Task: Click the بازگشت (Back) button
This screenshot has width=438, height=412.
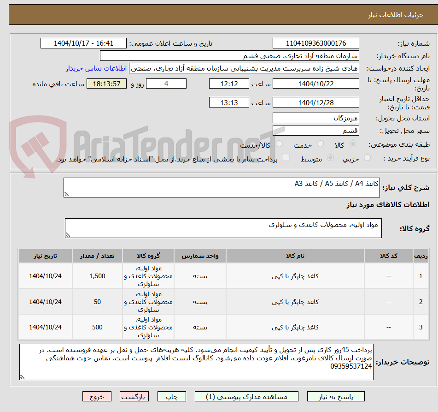Action: pyautogui.click(x=134, y=396)
